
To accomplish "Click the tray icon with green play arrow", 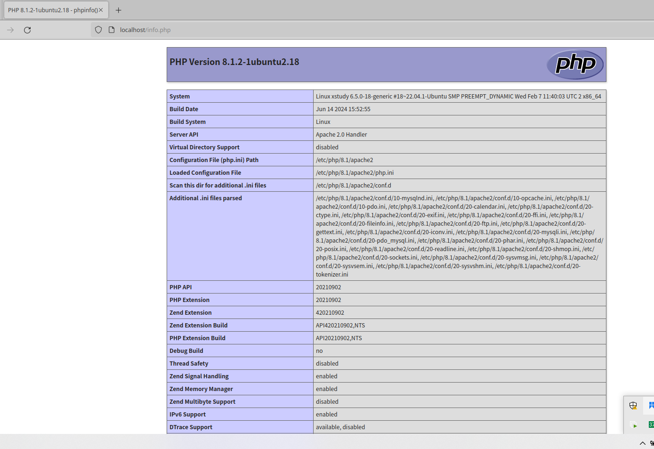I will tap(633, 425).
